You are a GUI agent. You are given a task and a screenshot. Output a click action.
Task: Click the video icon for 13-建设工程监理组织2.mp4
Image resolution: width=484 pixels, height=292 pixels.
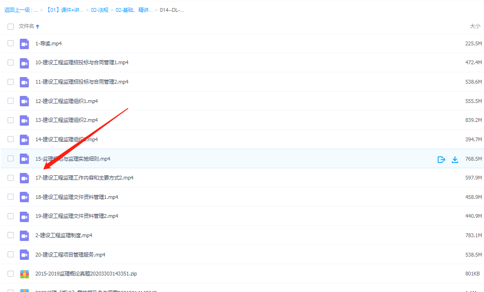(25, 120)
